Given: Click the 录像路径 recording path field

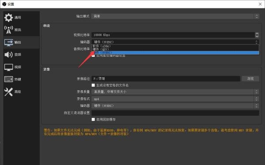Looking at the screenshot, I should click(x=166, y=79).
